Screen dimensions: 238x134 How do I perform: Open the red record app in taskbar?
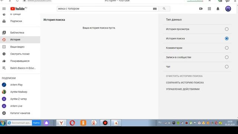105,123
